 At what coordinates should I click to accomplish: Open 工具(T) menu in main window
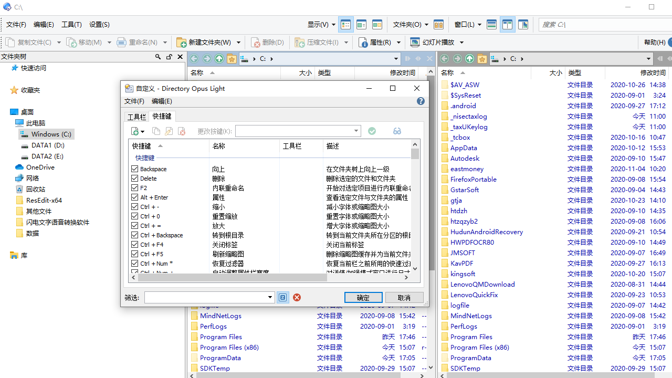point(71,25)
